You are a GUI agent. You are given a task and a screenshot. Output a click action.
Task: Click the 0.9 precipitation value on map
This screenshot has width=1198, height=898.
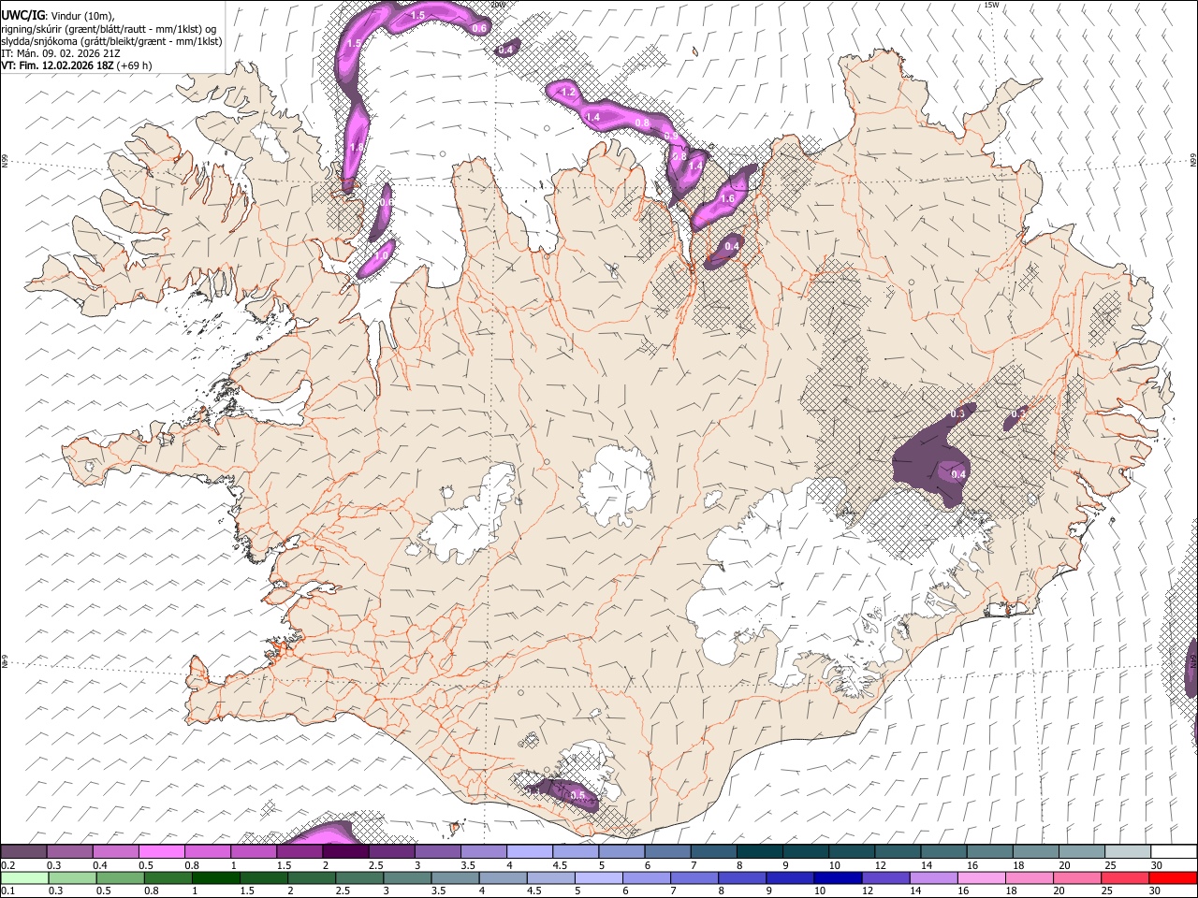point(670,137)
